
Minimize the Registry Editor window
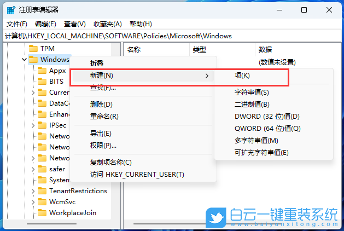tap(279, 10)
